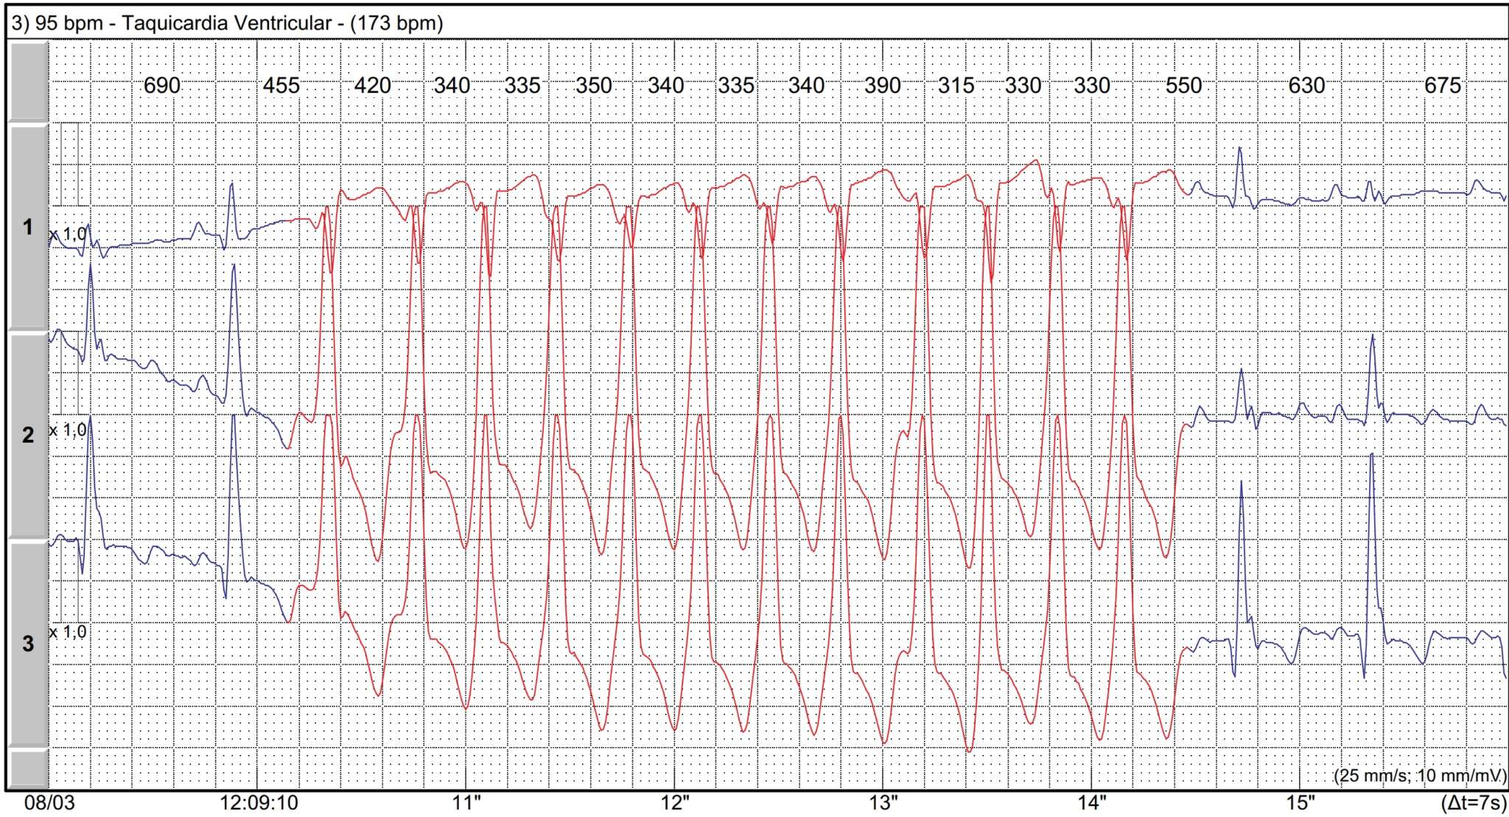Viewport: 1509px width, 817px height.
Task: Select channel 1 lead selector
Action: tap(27, 228)
